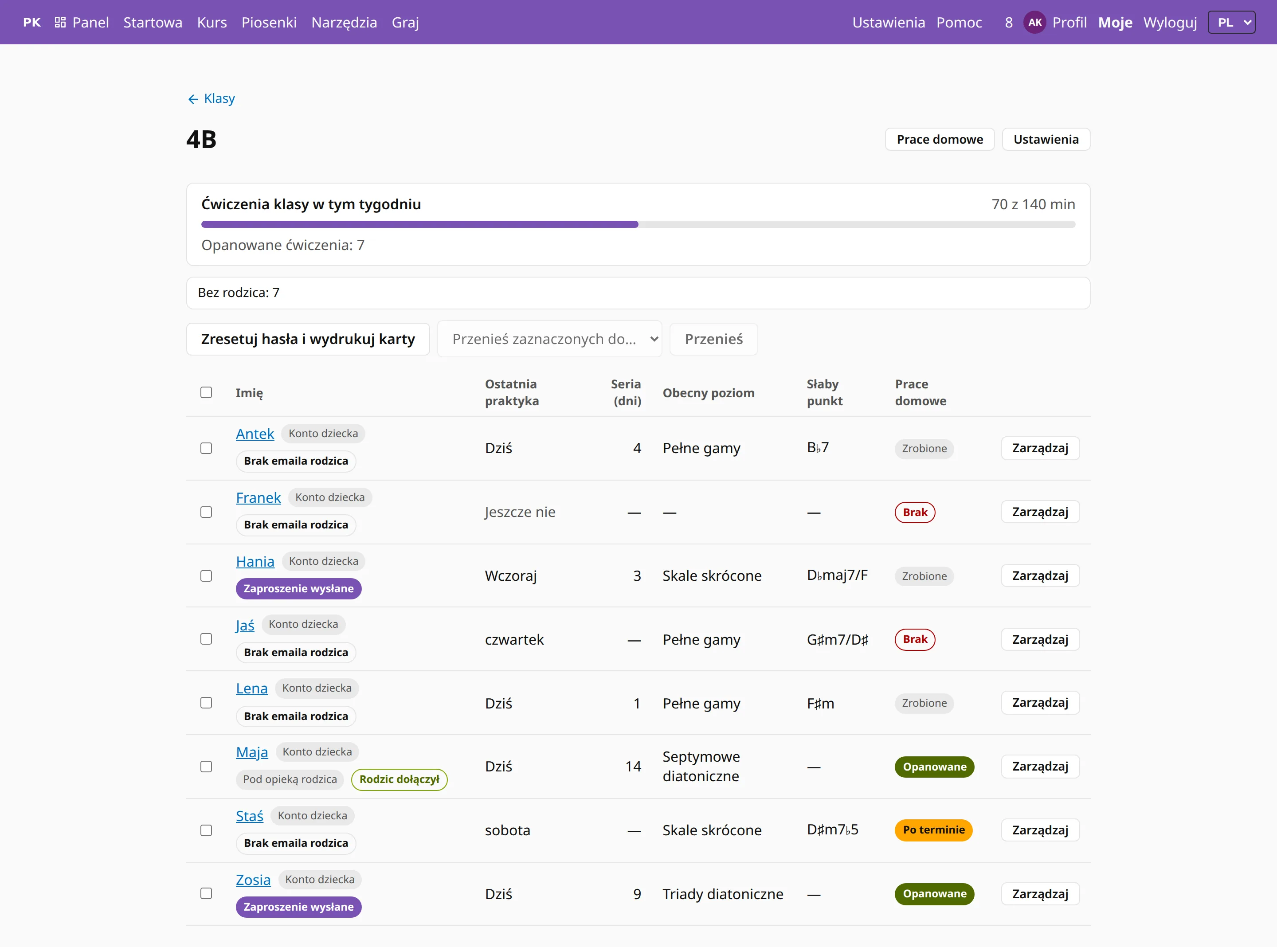
Task: Check the box for Franek
Action: coord(206,512)
